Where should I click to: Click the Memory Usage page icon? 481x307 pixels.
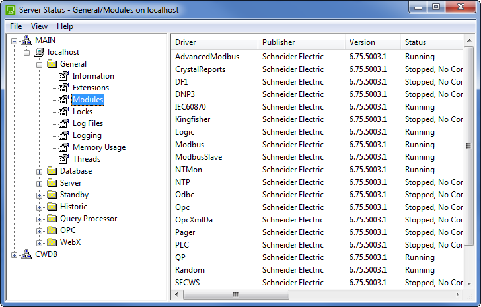pos(64,147)
